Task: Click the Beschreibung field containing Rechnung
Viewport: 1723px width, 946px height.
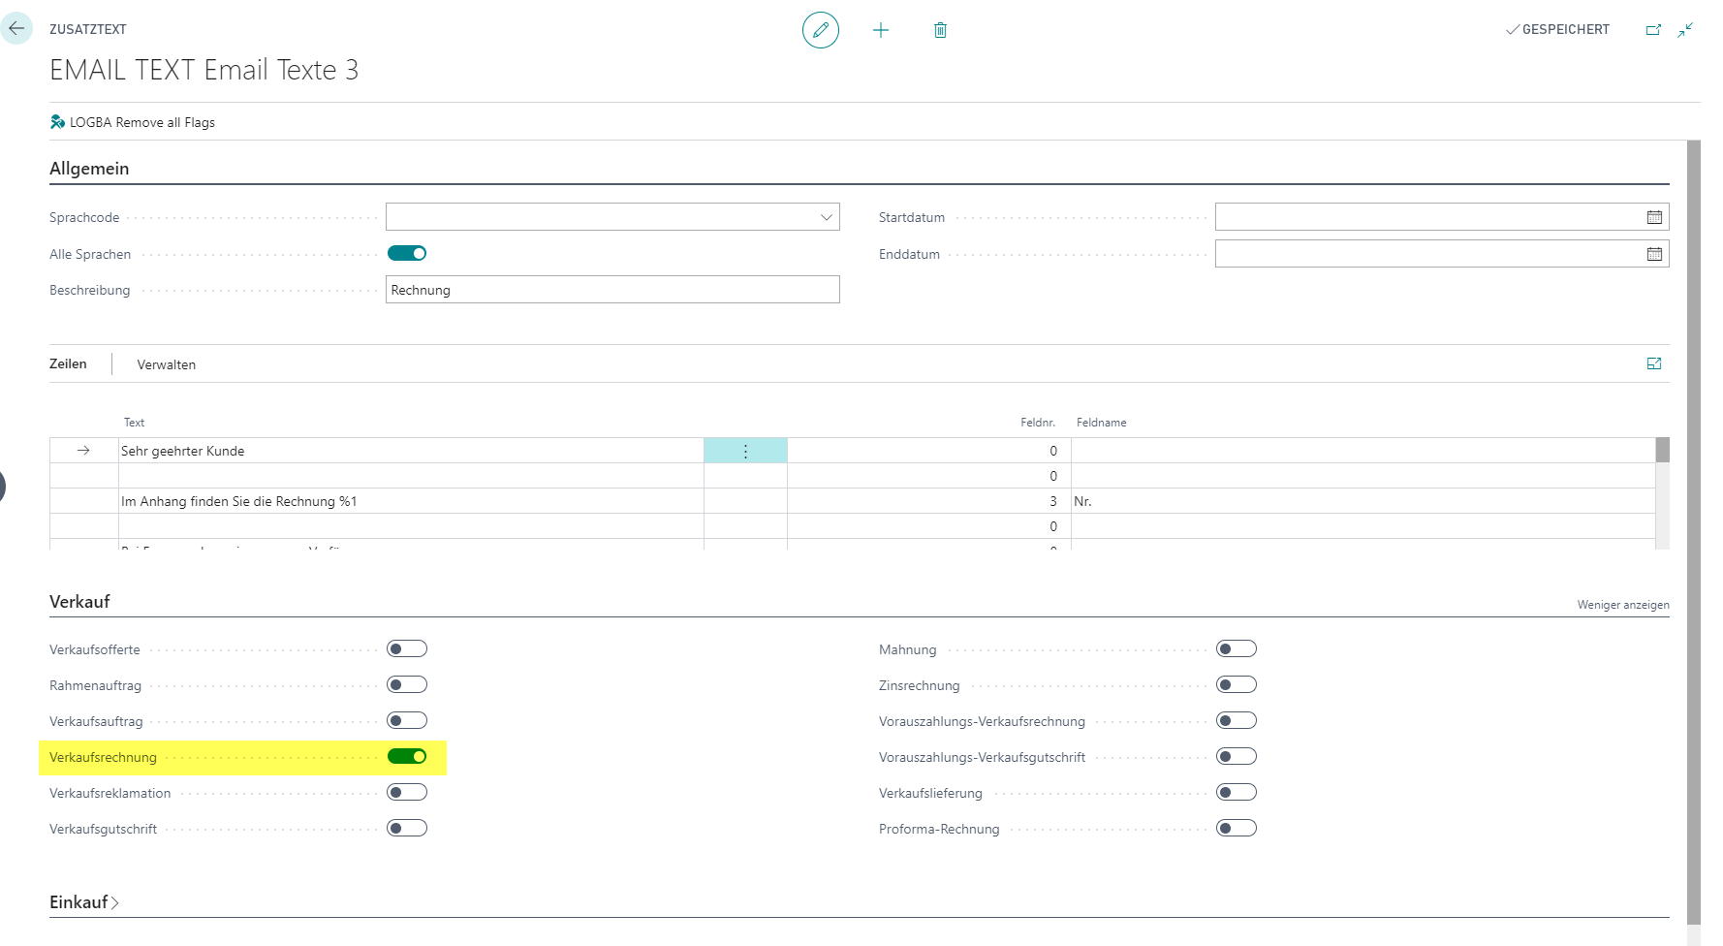Action: tap(612, 290)
